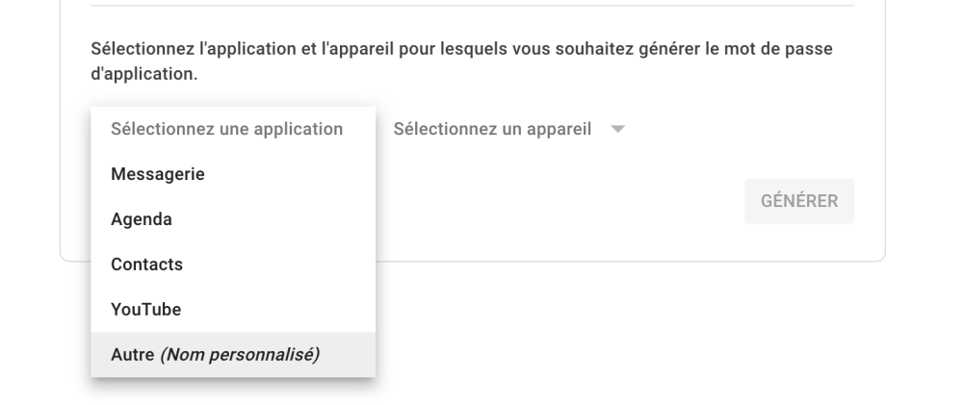The height and width of the screenshot is (405, 963).
Task: Click the italic 'Nom personnalisé' text
Action: point(241,354)
